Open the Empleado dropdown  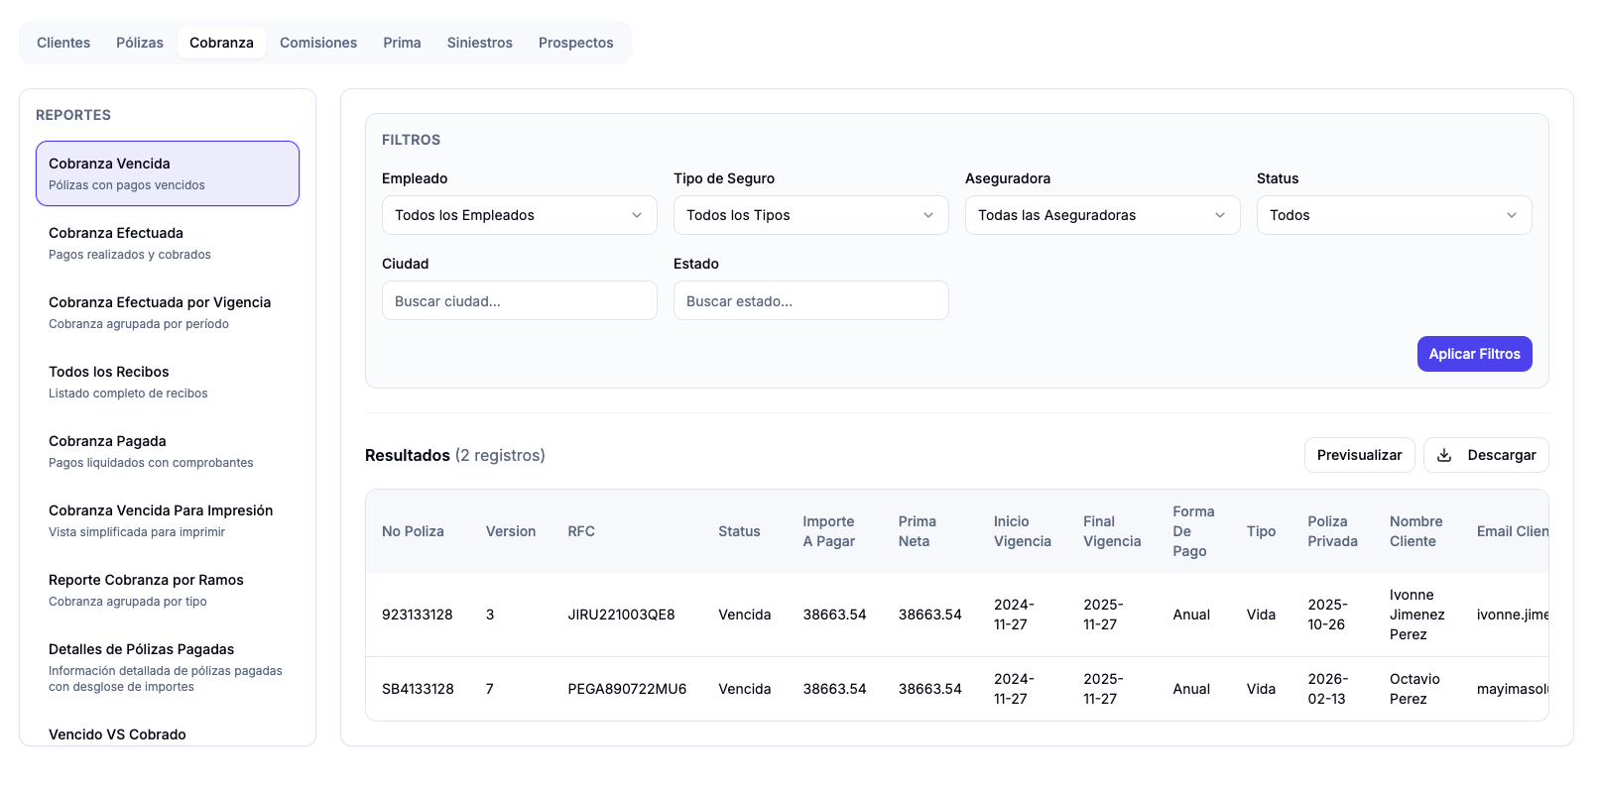tap(519, 215)
